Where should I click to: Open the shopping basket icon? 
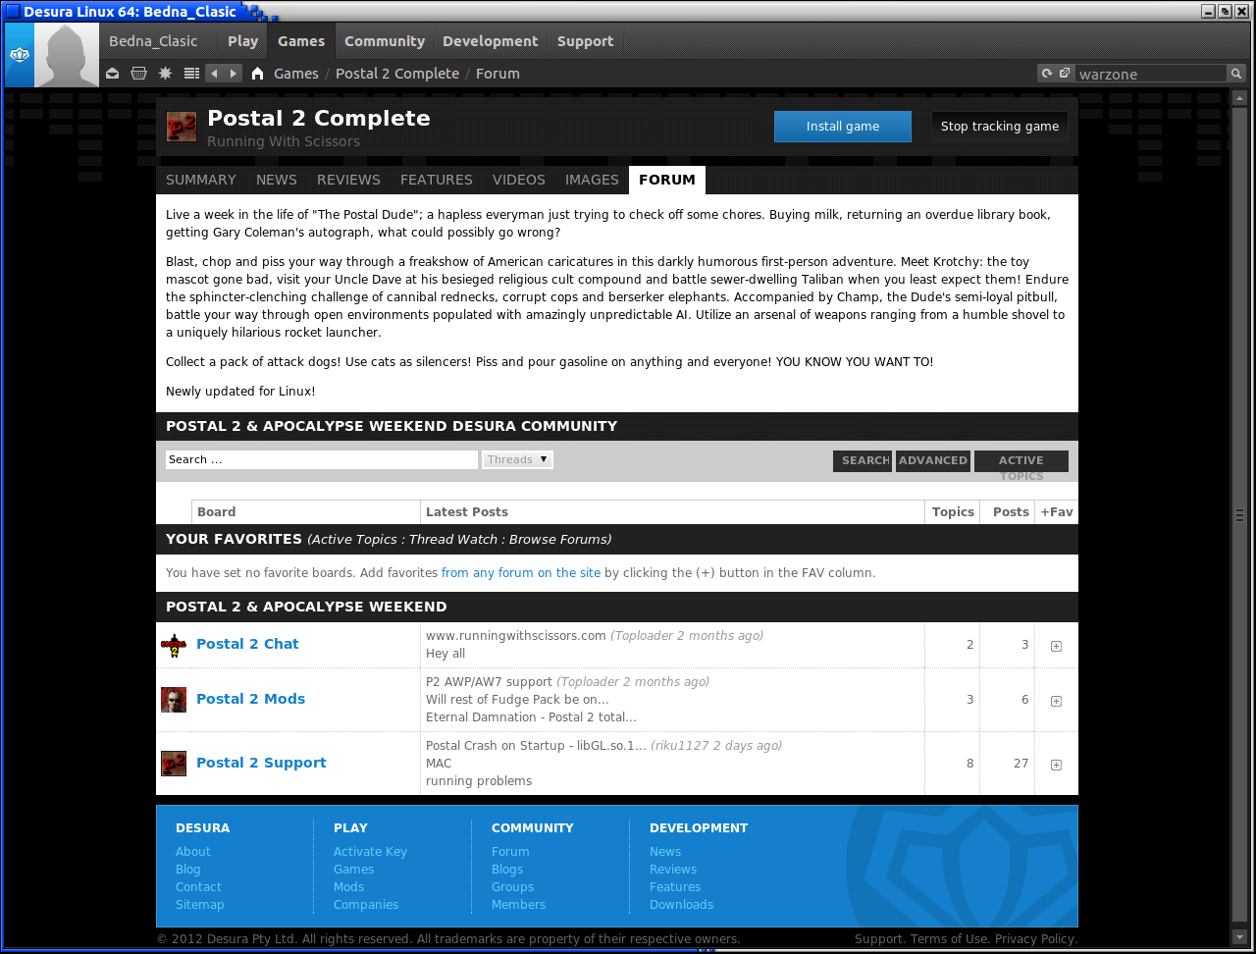139,74
